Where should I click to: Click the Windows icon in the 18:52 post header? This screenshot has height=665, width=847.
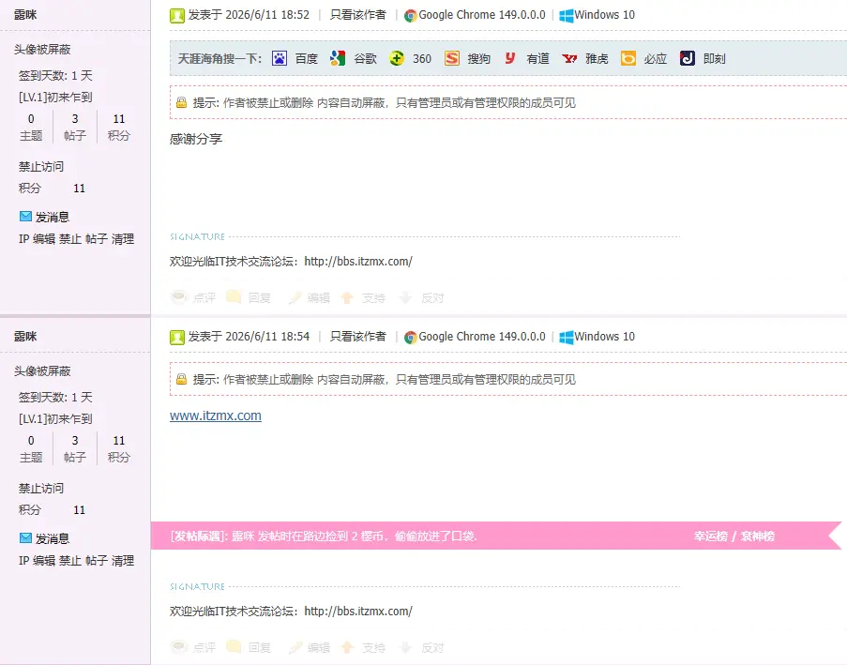click(x=567, y=16)
